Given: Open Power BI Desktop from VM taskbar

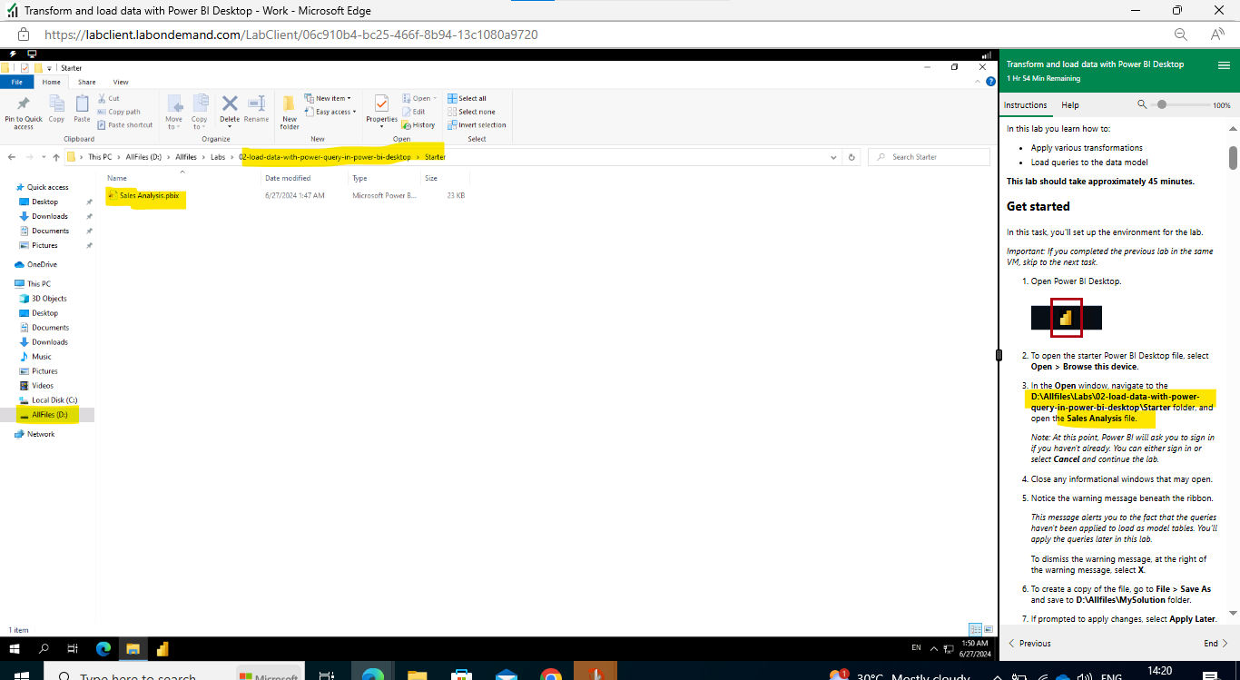Looking at the screenshot, I should click(x=162, y=648).
